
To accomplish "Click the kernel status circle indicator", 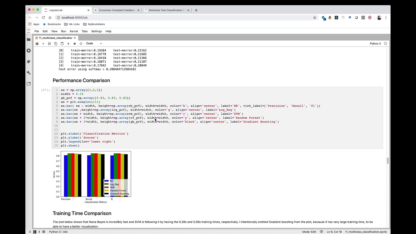I will tap(385, 44).
